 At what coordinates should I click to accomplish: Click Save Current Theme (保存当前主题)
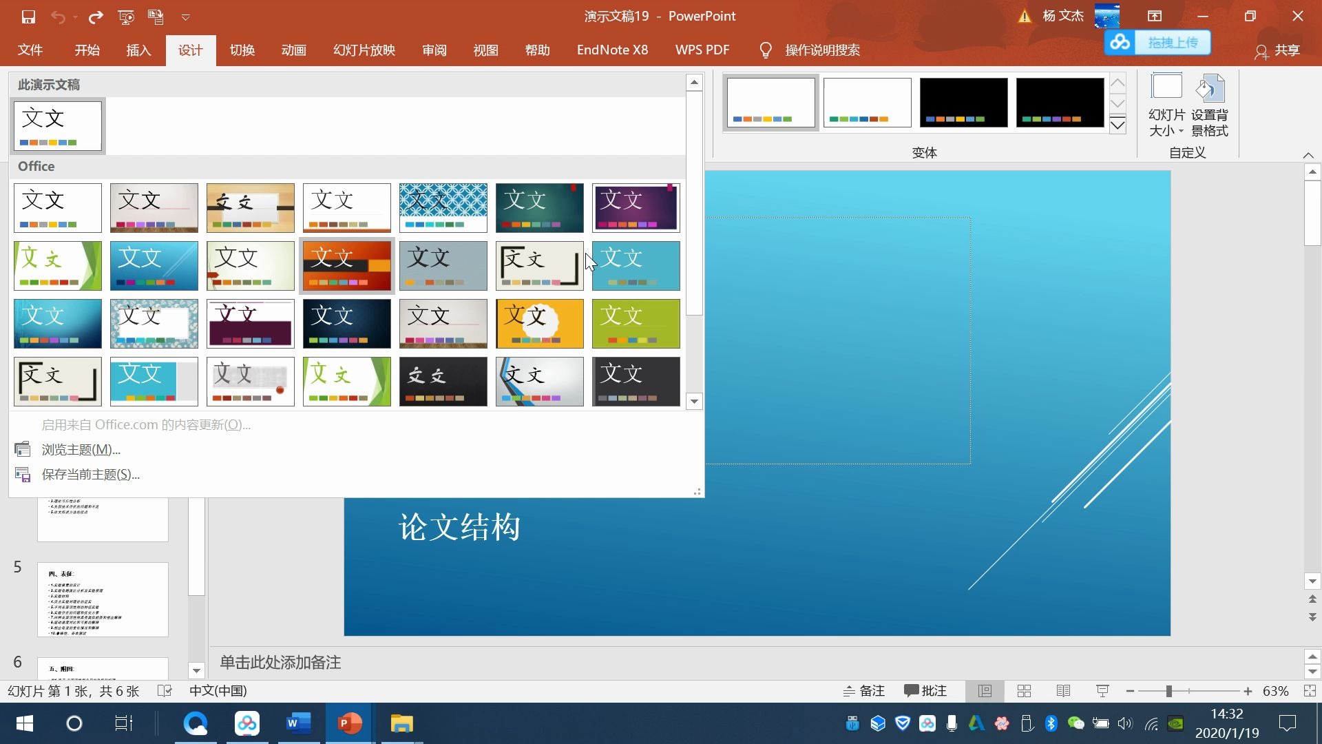click(x=90, y=475)
